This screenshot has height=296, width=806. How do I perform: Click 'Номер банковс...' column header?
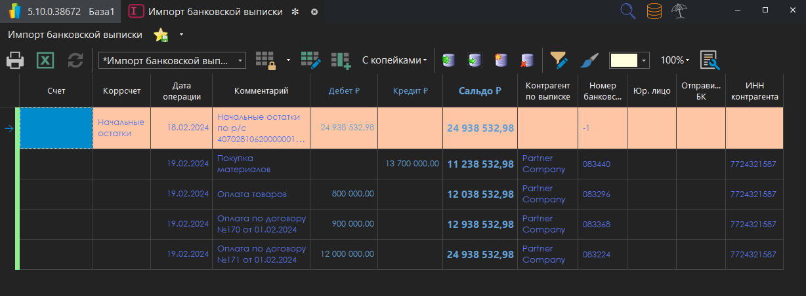click(x=603, y=91)
